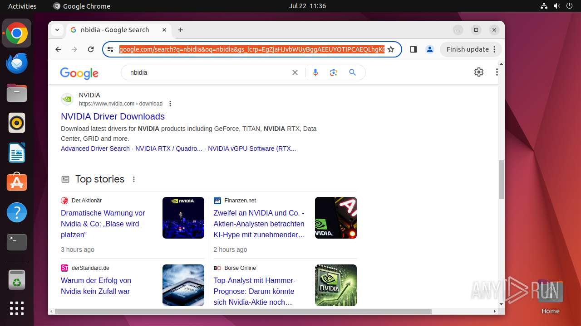Open Warum der Erfolg von Nvidia article
The width and height of the screenshot is (581, 326).
[96, 286]
